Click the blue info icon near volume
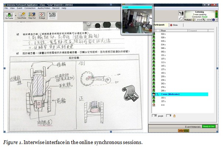The image size is (223, 147). coord(213,20)
